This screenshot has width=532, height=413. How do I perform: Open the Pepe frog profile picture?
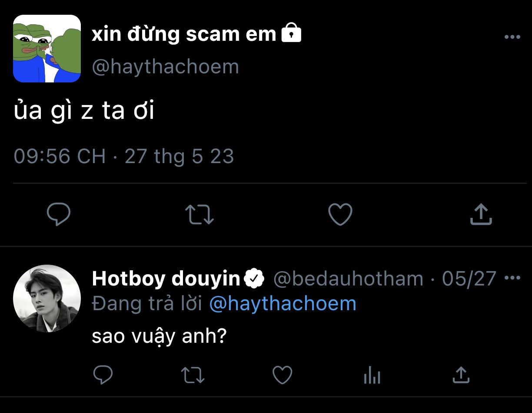point(47,49)
